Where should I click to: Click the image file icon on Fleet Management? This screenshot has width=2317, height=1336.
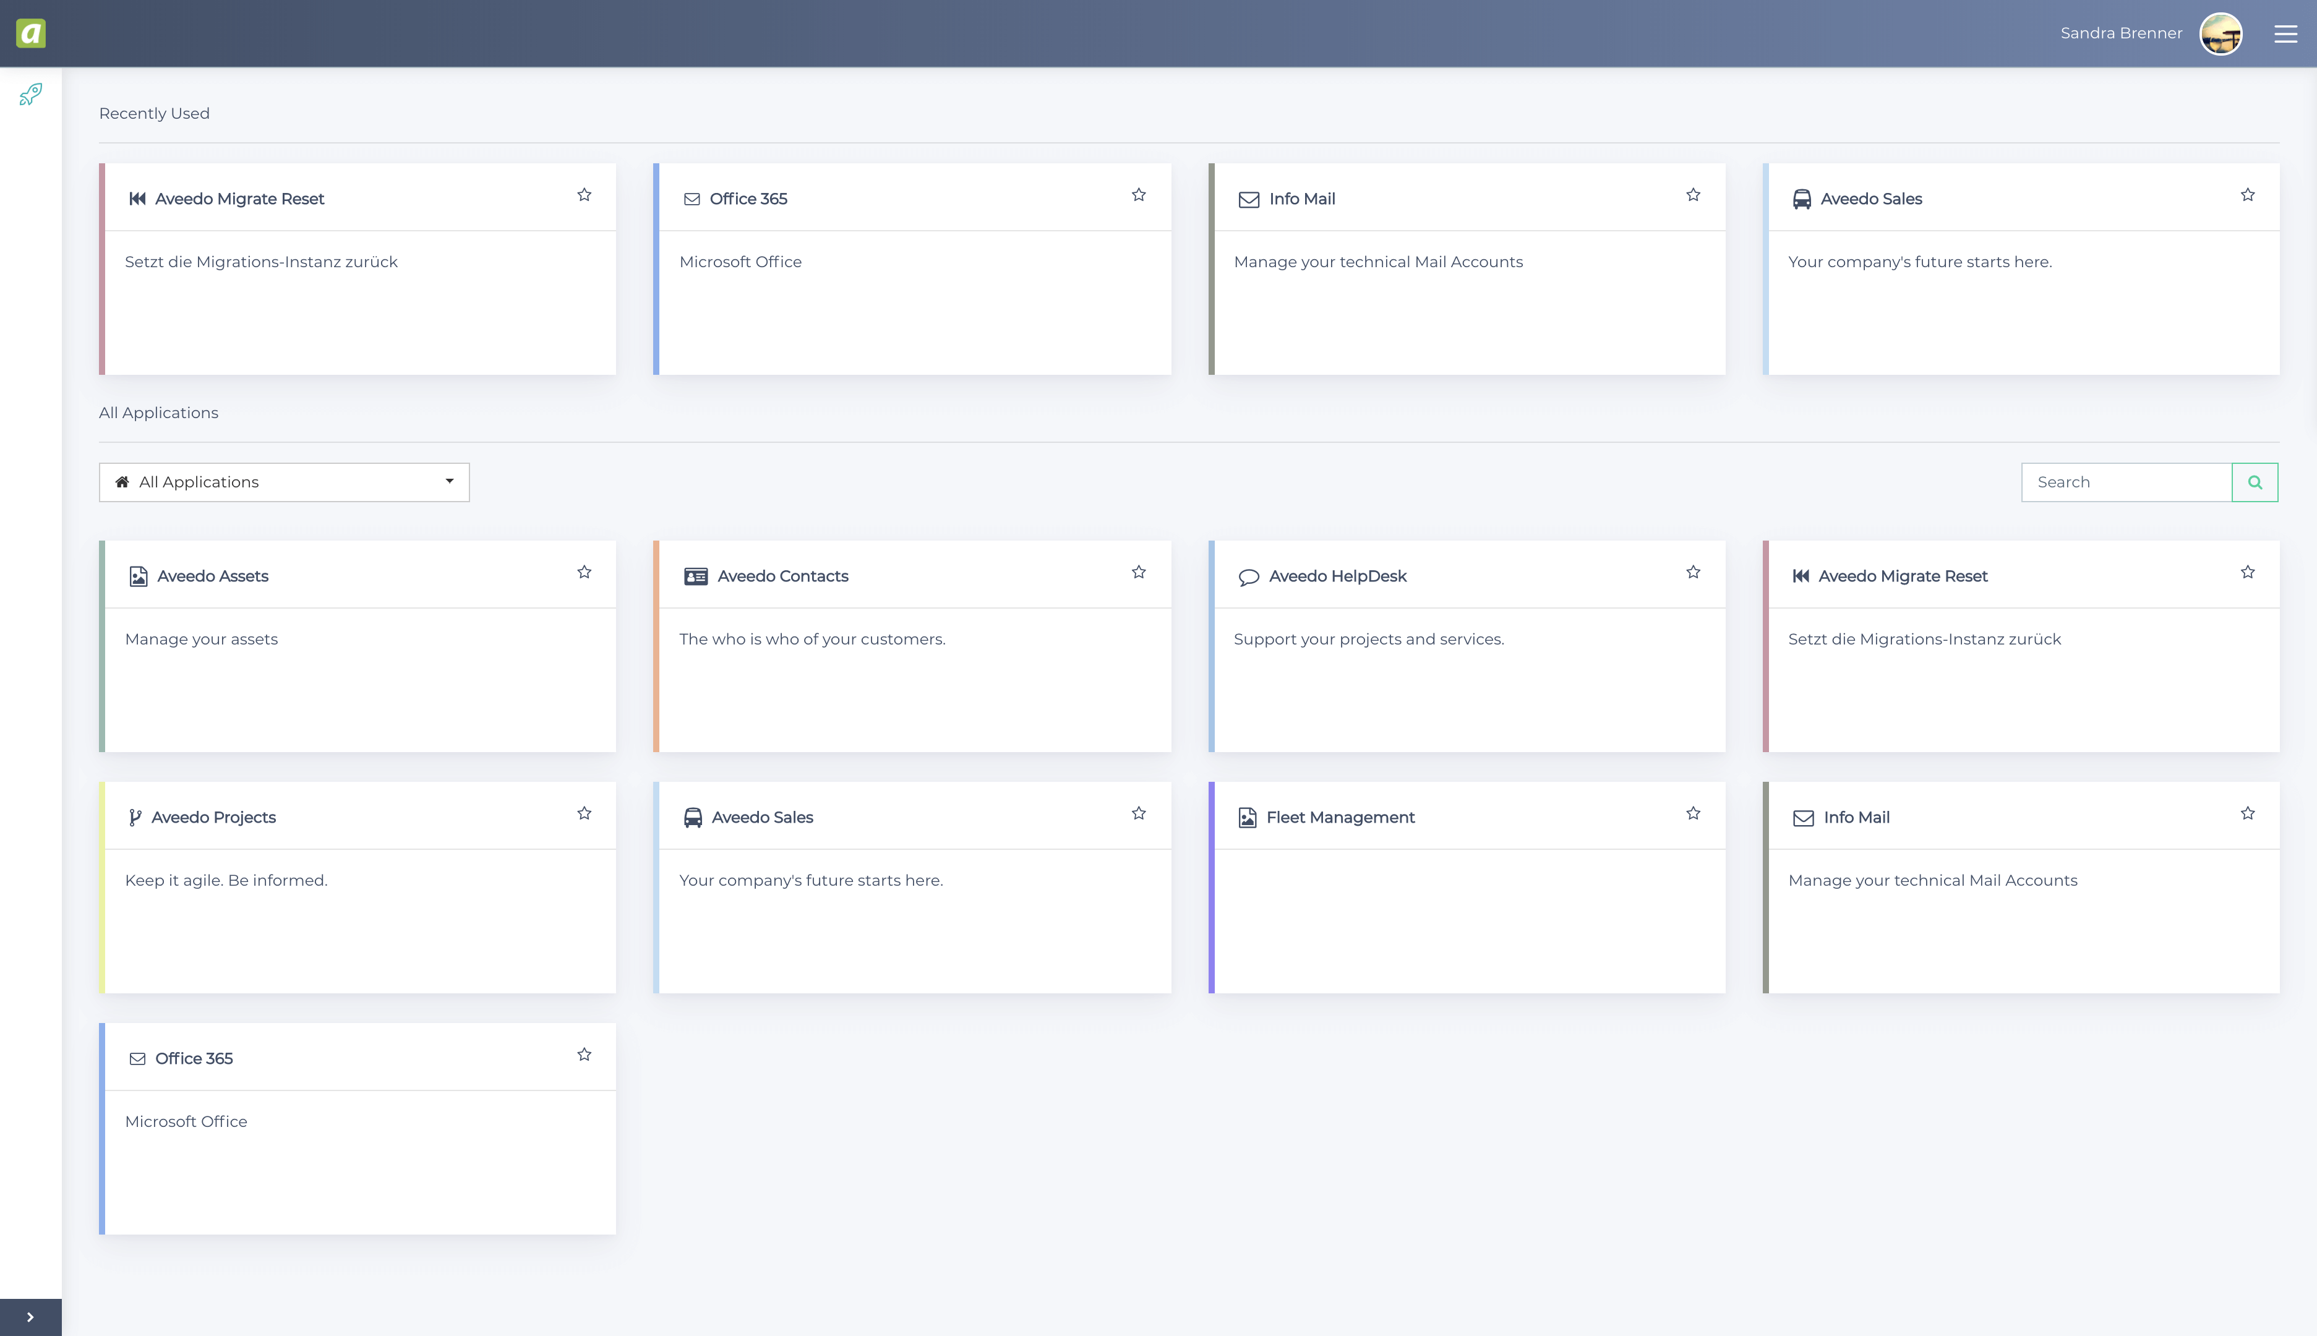tap(1247, 818)
